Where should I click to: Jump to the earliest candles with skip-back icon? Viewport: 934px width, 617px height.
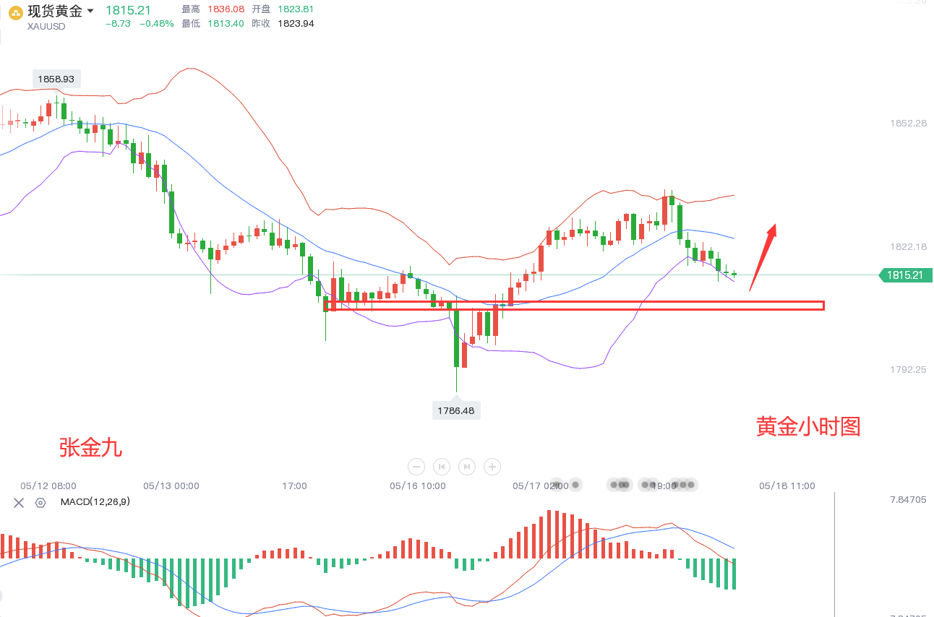441,467
